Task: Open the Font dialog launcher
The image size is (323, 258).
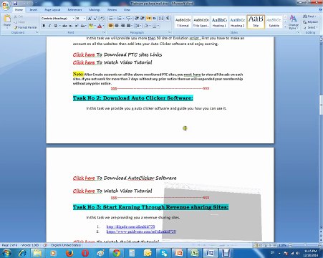Action: point(104,32)
